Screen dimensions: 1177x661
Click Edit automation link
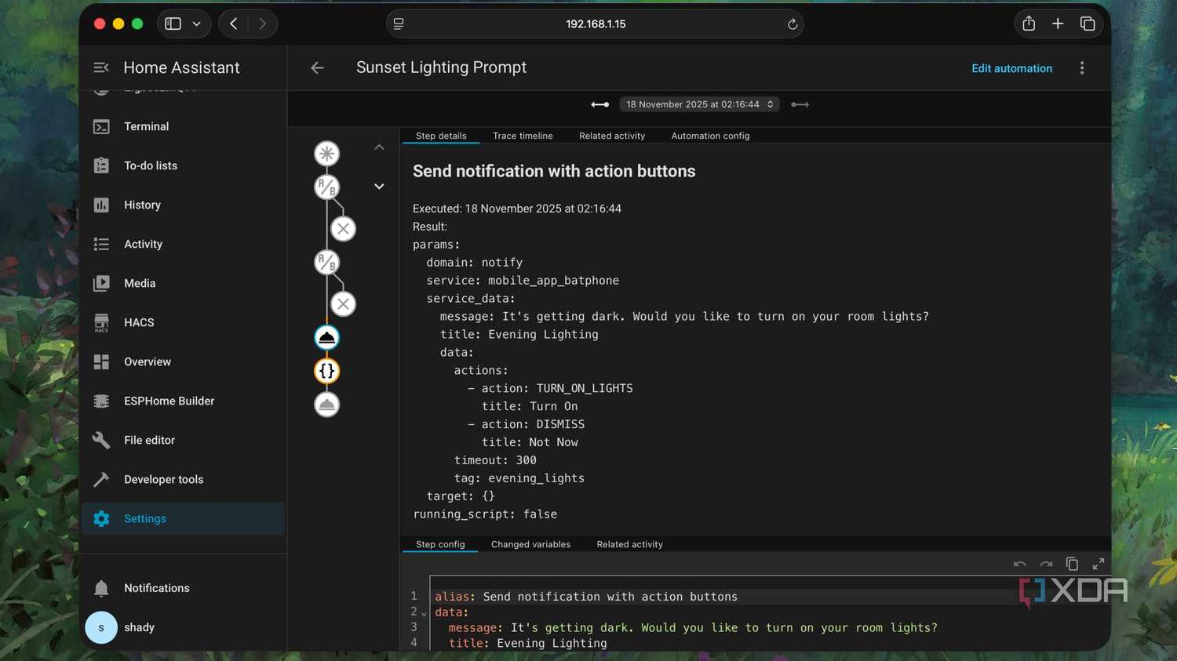(1011, 68)
